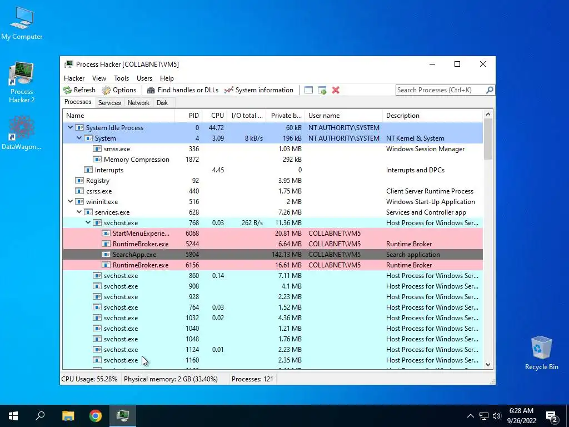The width and height of the screenshot is (569, 427).
Task: Open the Windows Start menu
Action: point(13,416)
